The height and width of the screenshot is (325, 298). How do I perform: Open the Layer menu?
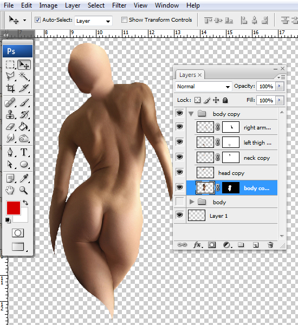point(73,5)
